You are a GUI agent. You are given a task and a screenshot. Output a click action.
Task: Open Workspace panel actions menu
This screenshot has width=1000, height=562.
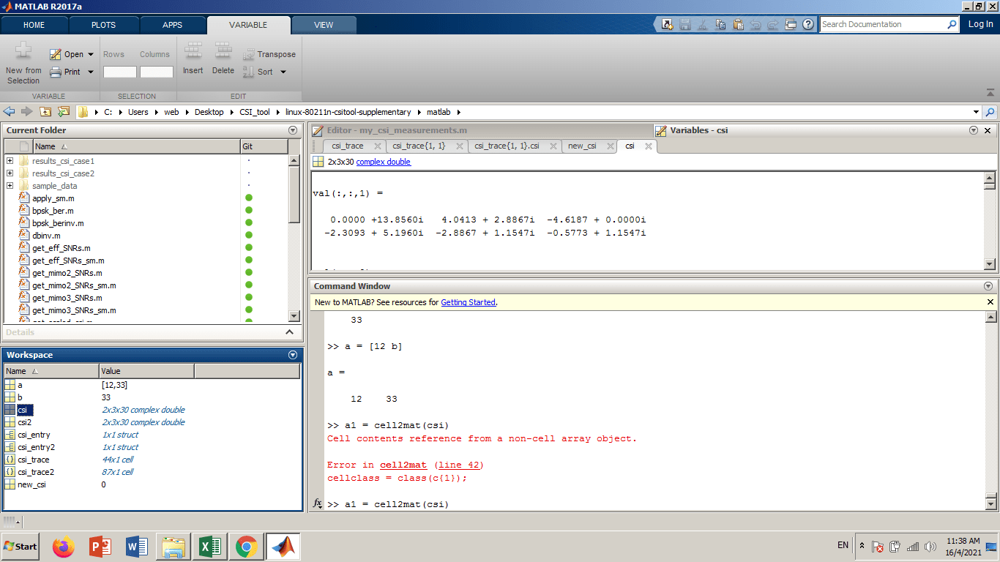(293, 355)
